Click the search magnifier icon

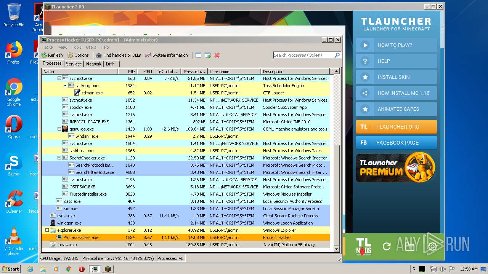337,55
